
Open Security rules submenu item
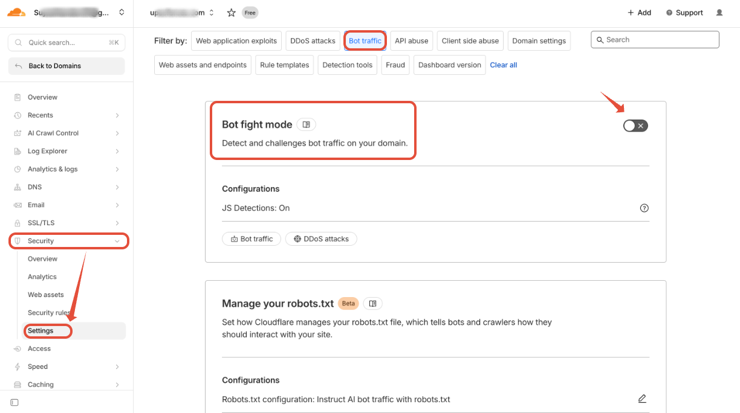(50, 313)
